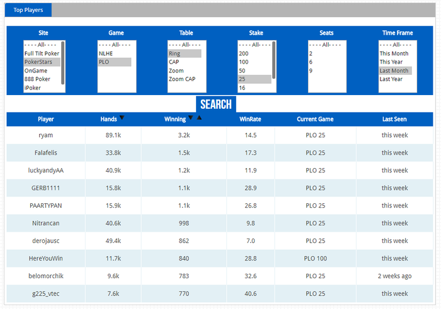Image resolution: width=441 pixels, height=309 pixels.
Task: Click the 49.4k hands cell
Action: click(113, 241)
